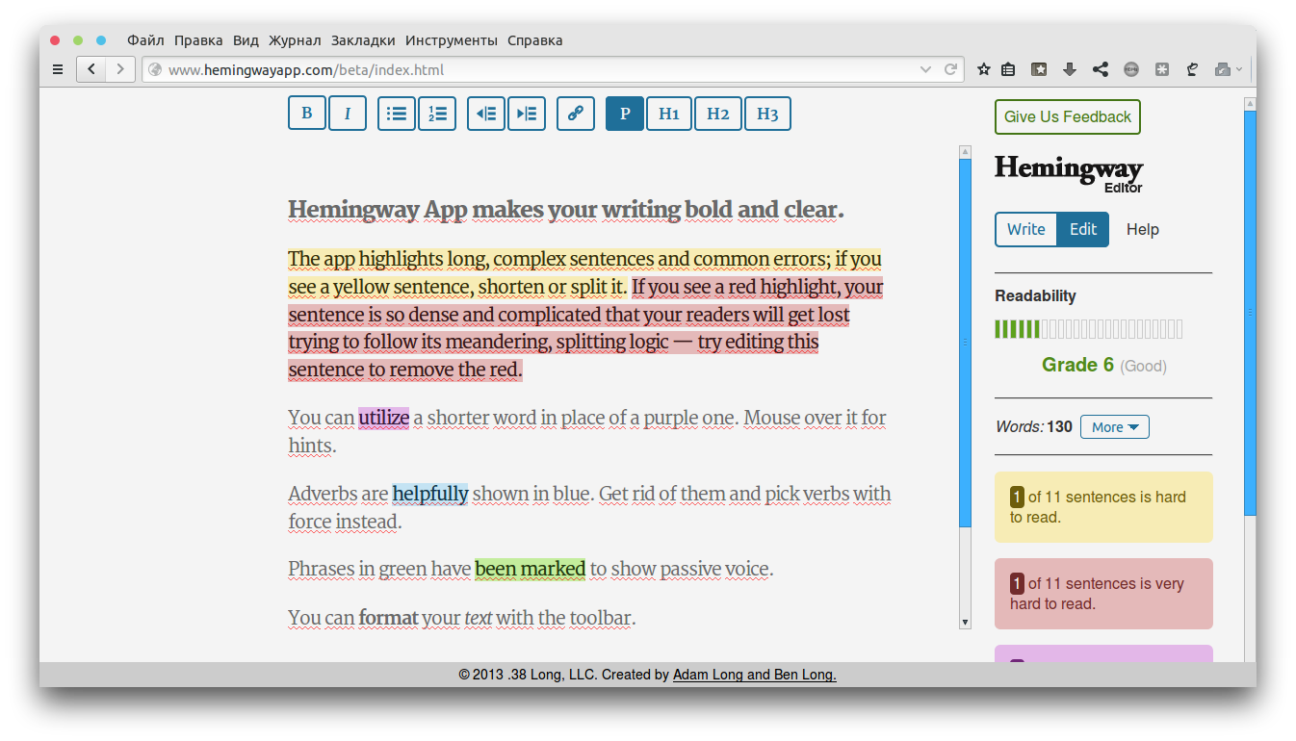The height and width of the screenshot is (741, 1296).
Task: Open the Вид menu
Action: pyautogui.click(x=246, y=40)
